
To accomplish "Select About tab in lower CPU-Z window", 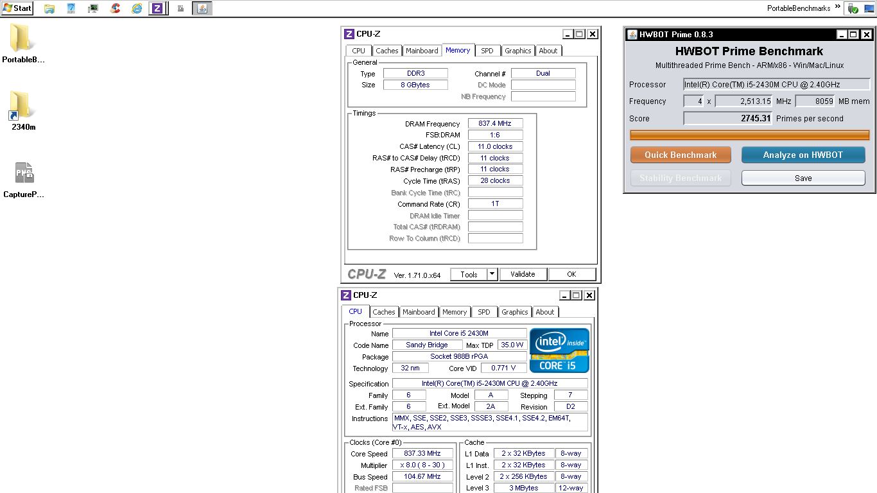I will [545, 312].
